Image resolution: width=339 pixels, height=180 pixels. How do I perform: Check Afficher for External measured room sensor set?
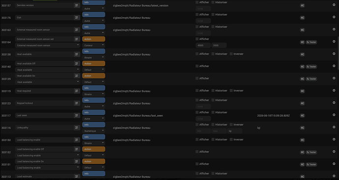pos(197,39)
